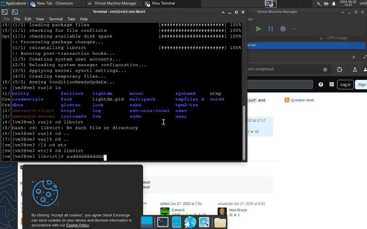Open Tabs menu in terminal

71,19
